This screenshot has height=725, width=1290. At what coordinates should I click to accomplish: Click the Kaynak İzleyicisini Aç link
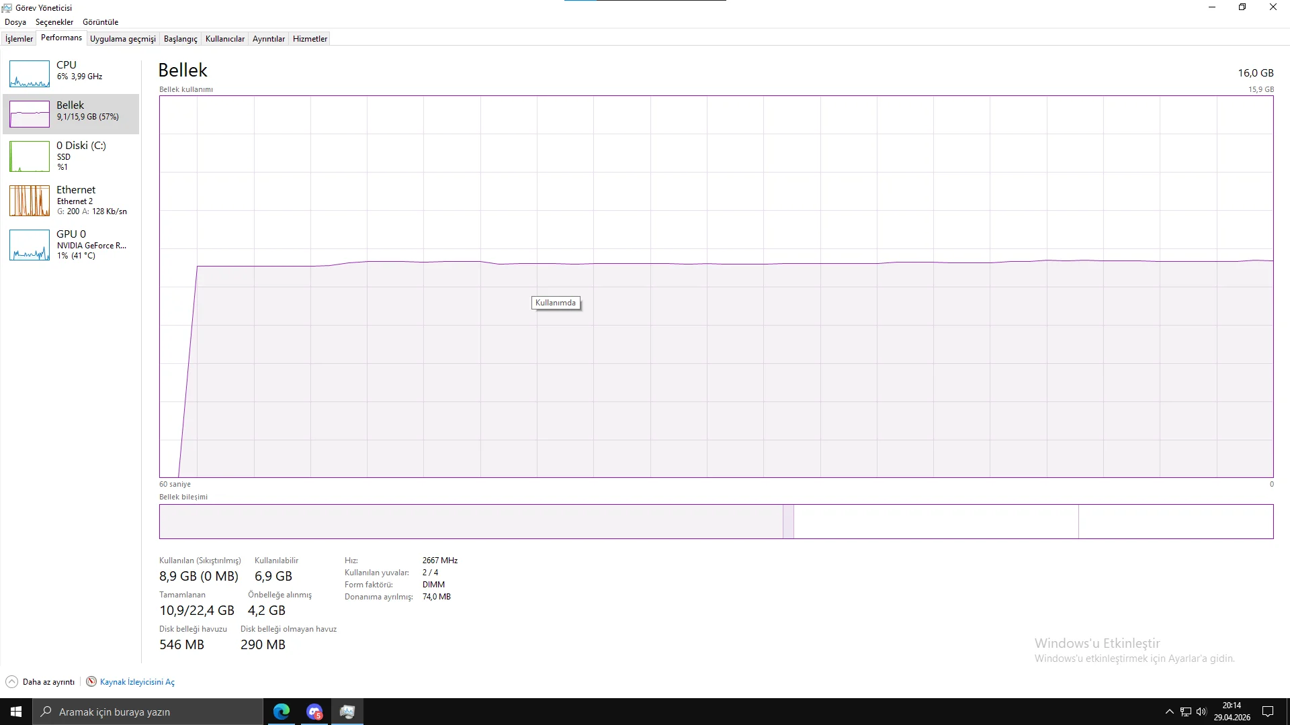pyautogui.click(x=137, y=682)
